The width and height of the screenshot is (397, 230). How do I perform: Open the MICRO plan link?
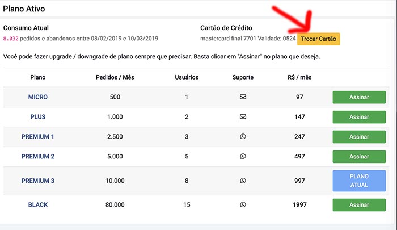(38, 97)
